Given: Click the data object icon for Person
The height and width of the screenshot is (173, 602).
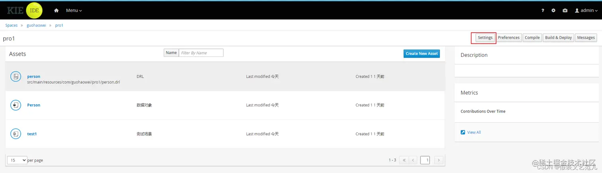Looking at the screenshot, I should (16, 105).
